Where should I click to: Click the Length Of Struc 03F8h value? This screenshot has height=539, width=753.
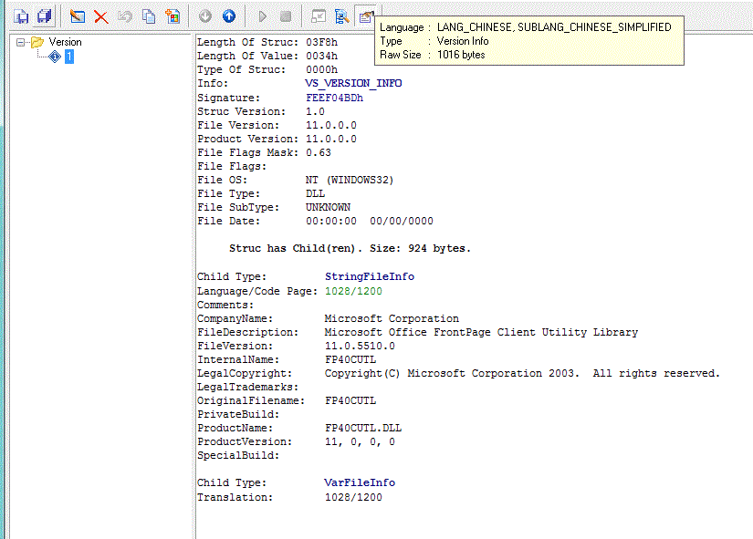coord(322,42)
